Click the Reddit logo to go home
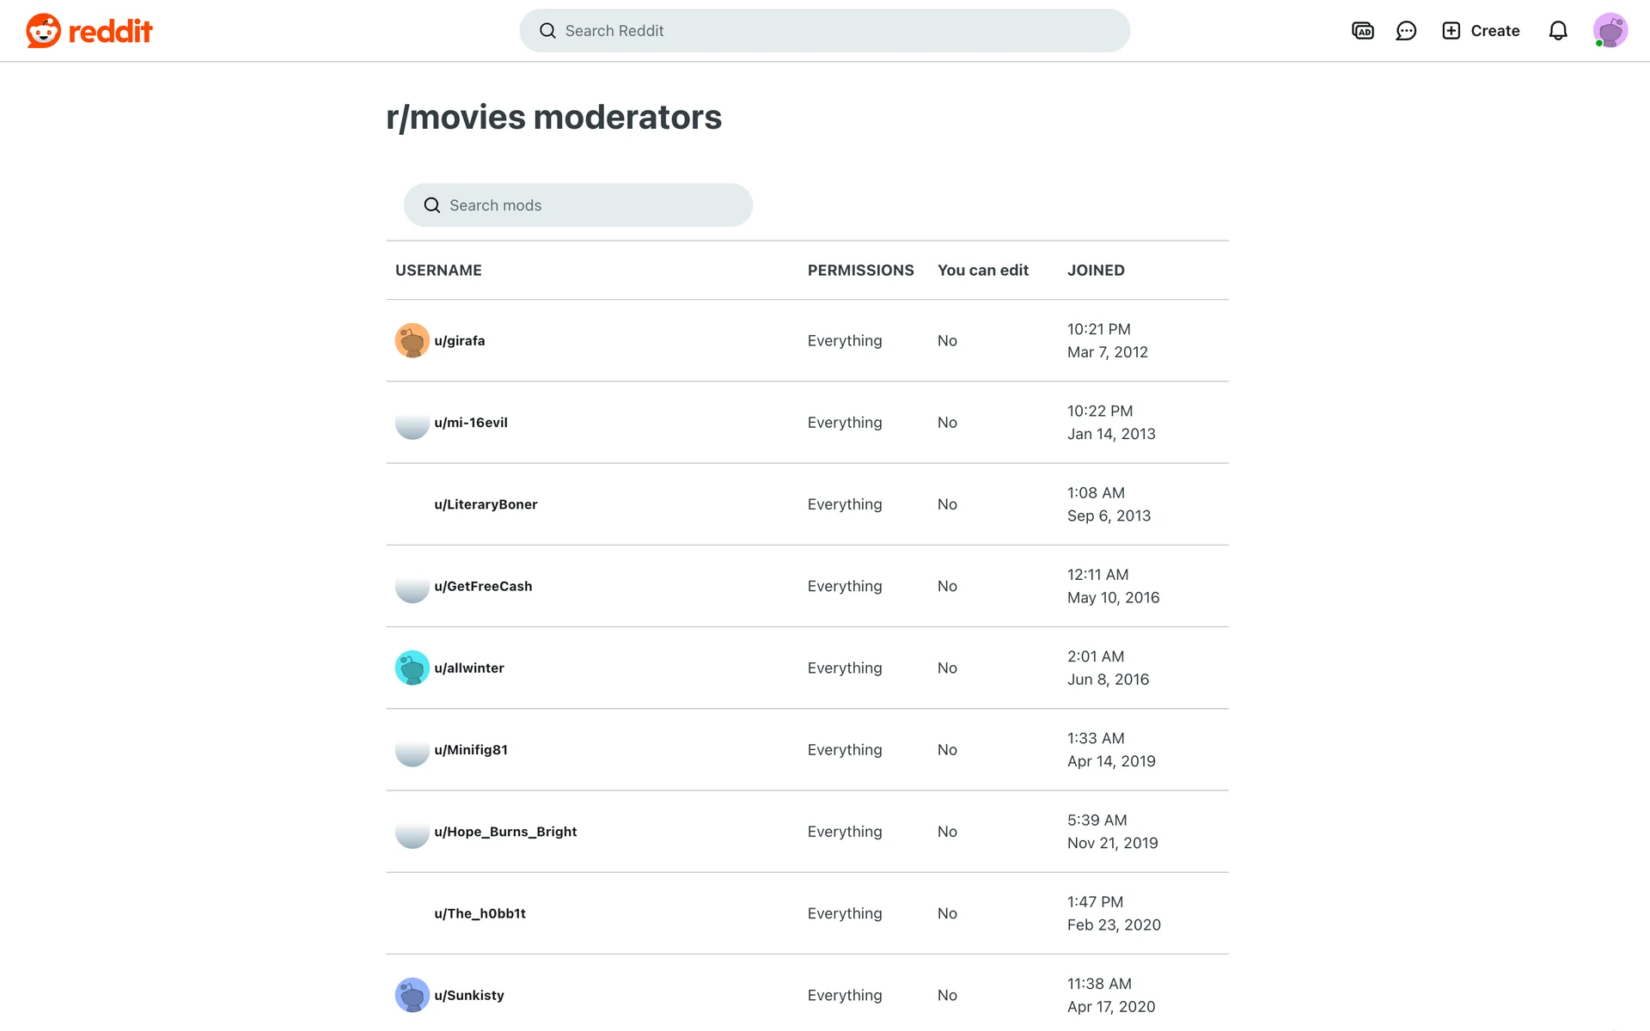1650x1031 pixels. tap(89, 31)
